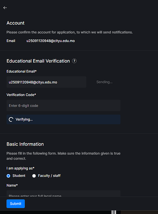Click the account email address text
The image size is (158, 214).
click(50, 41)
